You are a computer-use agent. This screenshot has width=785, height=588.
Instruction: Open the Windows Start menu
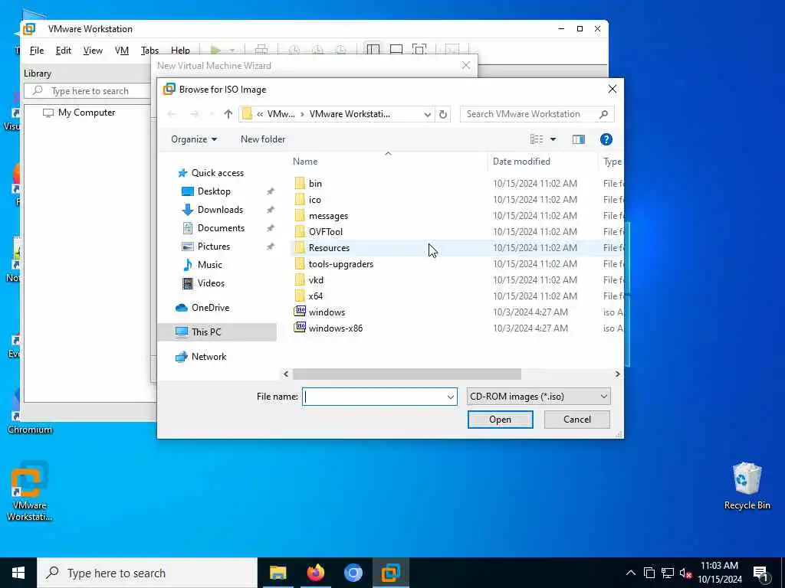(x=18, y=573)
